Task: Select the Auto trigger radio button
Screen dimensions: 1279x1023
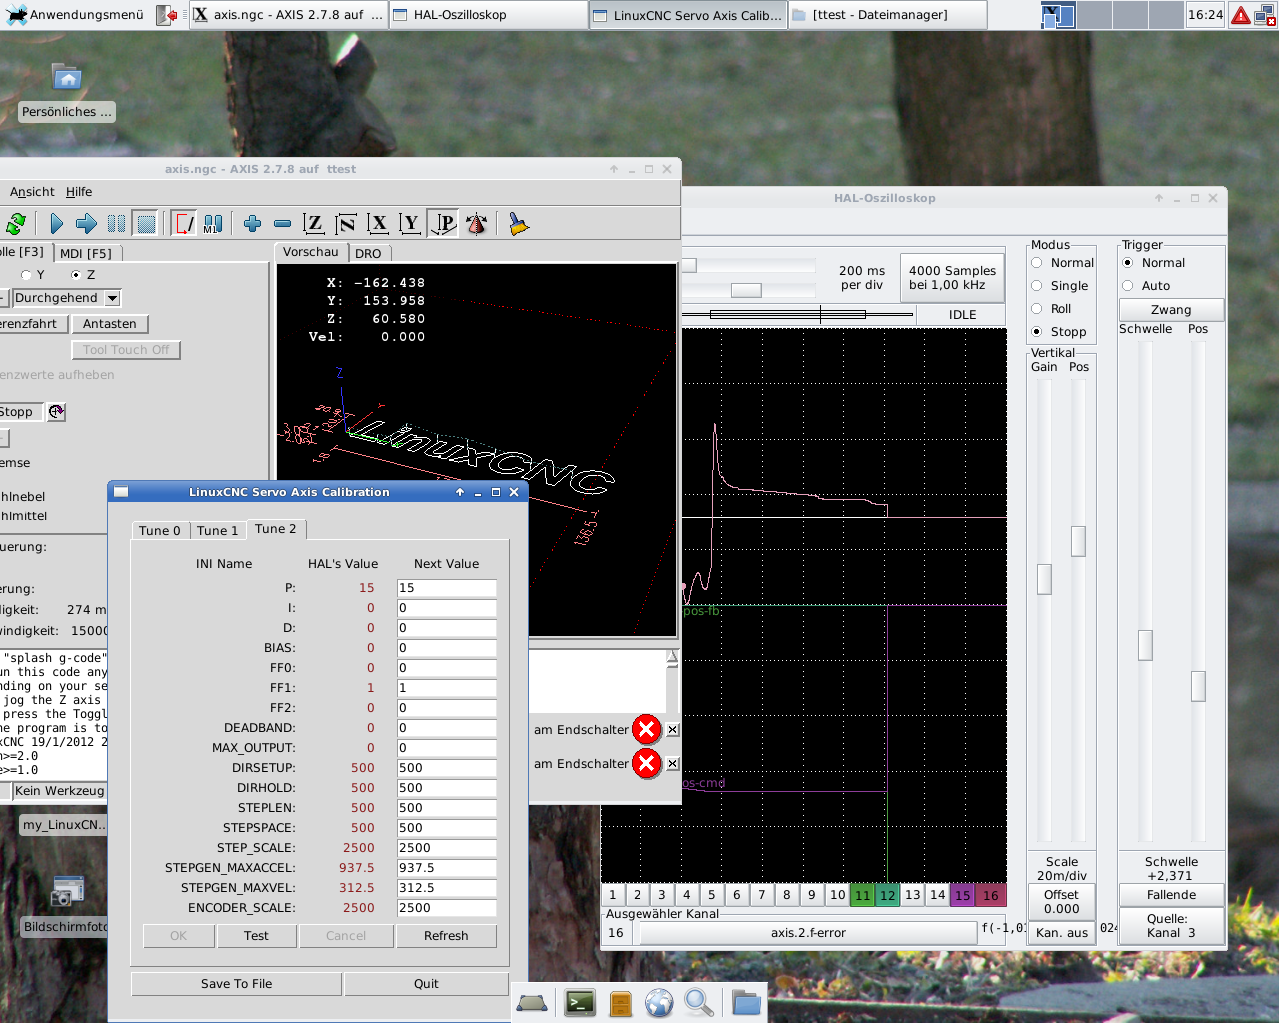Action: (1128, 286)
